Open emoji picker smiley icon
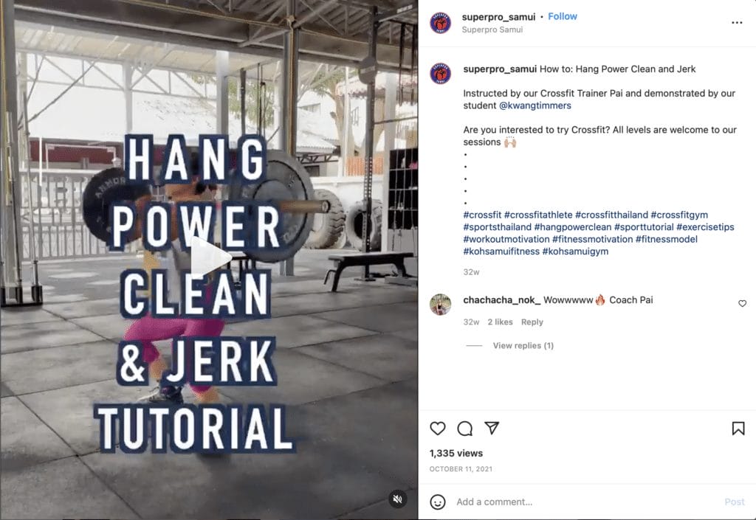The image size is (756, 520). pyautogui.click(x=437, y=502)
